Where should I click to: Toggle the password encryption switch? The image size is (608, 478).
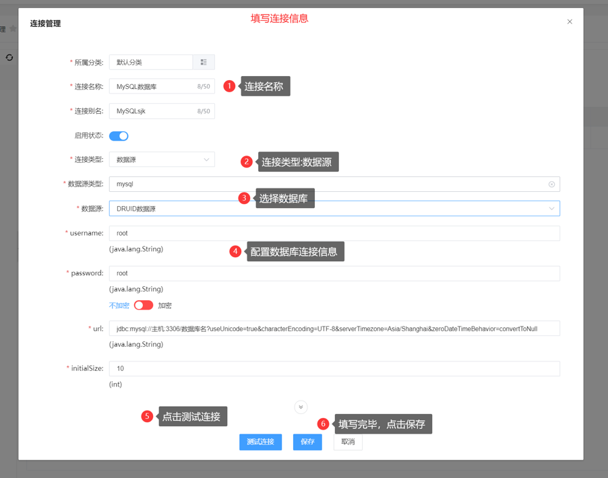143,306
